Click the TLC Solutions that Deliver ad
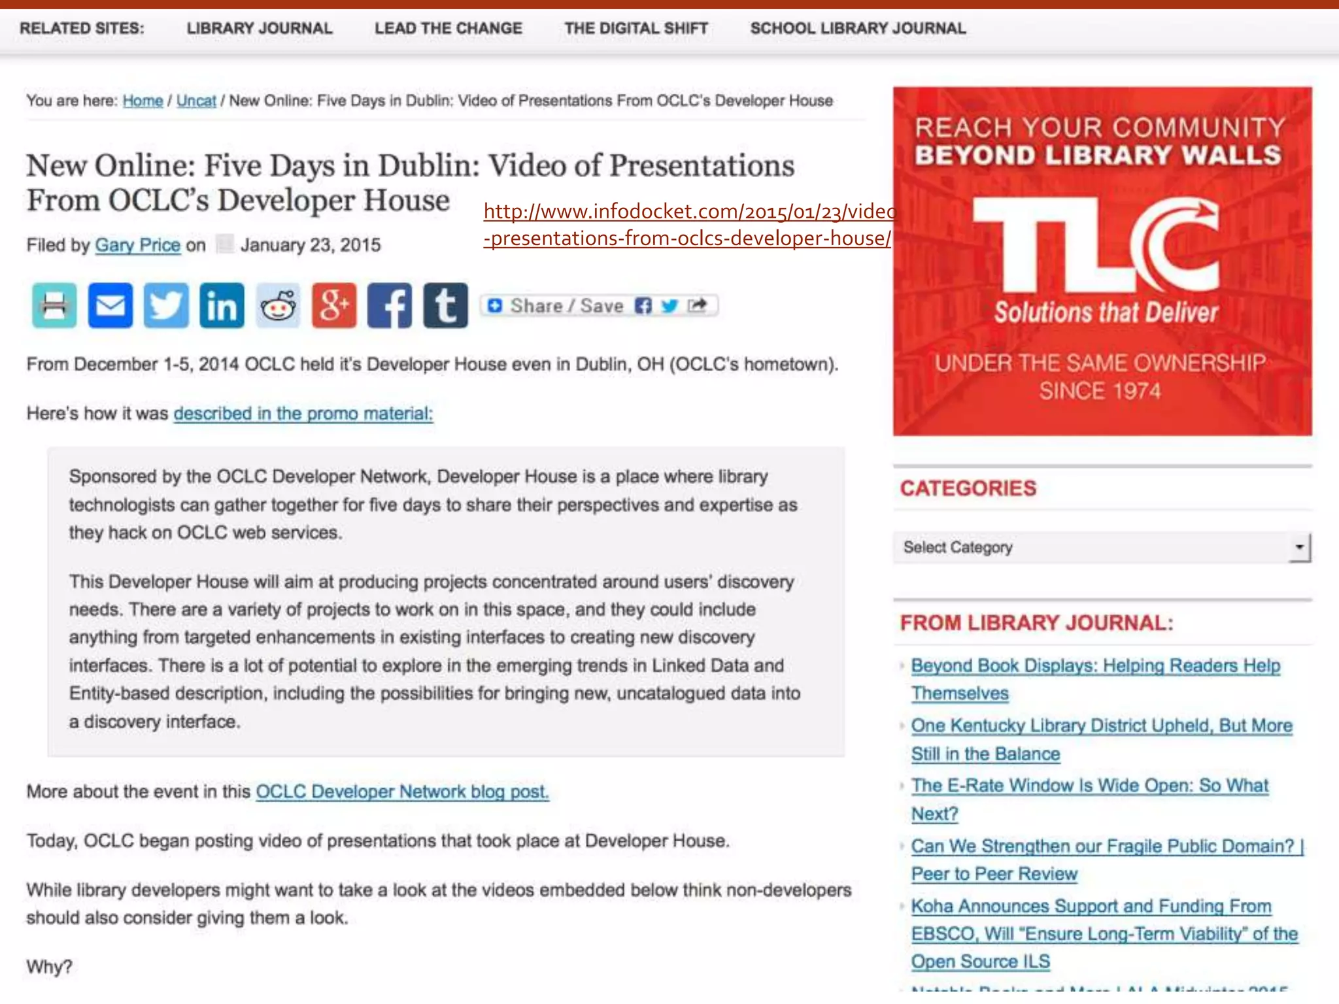Image resolution: width=1339 pixels, height=1004 pixels. click(1102, 261)
